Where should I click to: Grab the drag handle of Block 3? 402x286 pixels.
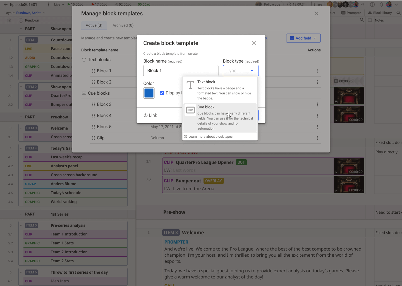pyautogui.click(x=94, y=104)
